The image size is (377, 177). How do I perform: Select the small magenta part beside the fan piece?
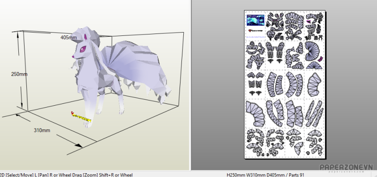(x=320, y=59)
